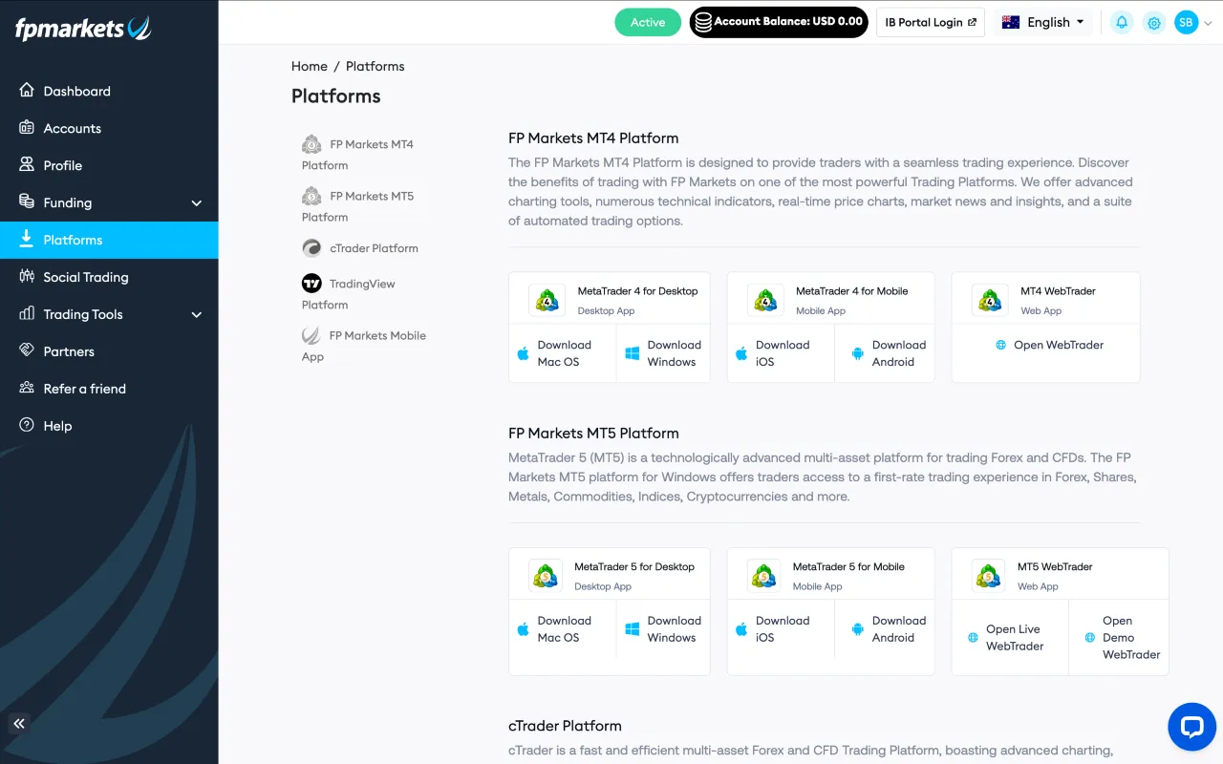This screenshot has width=1223, height=764.
Task: Click the Platforms breadcrumb
Action: [x=375, y=66]
